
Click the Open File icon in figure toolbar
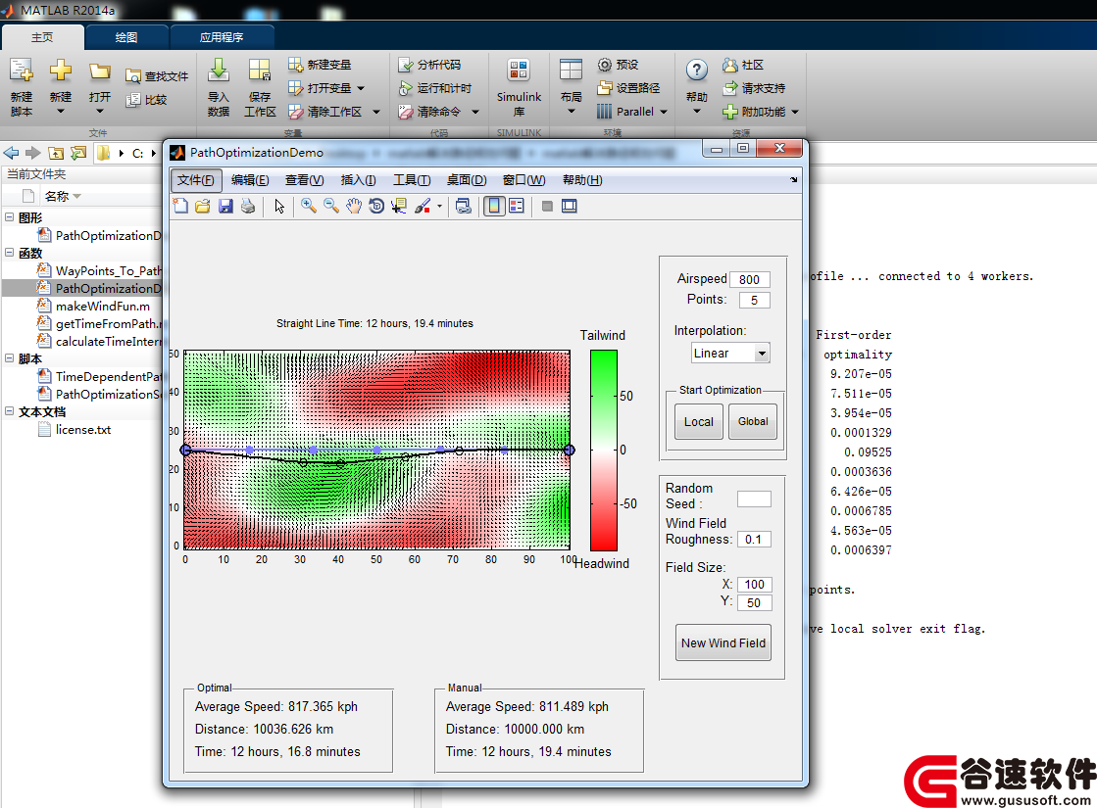(x=203, y=207)
